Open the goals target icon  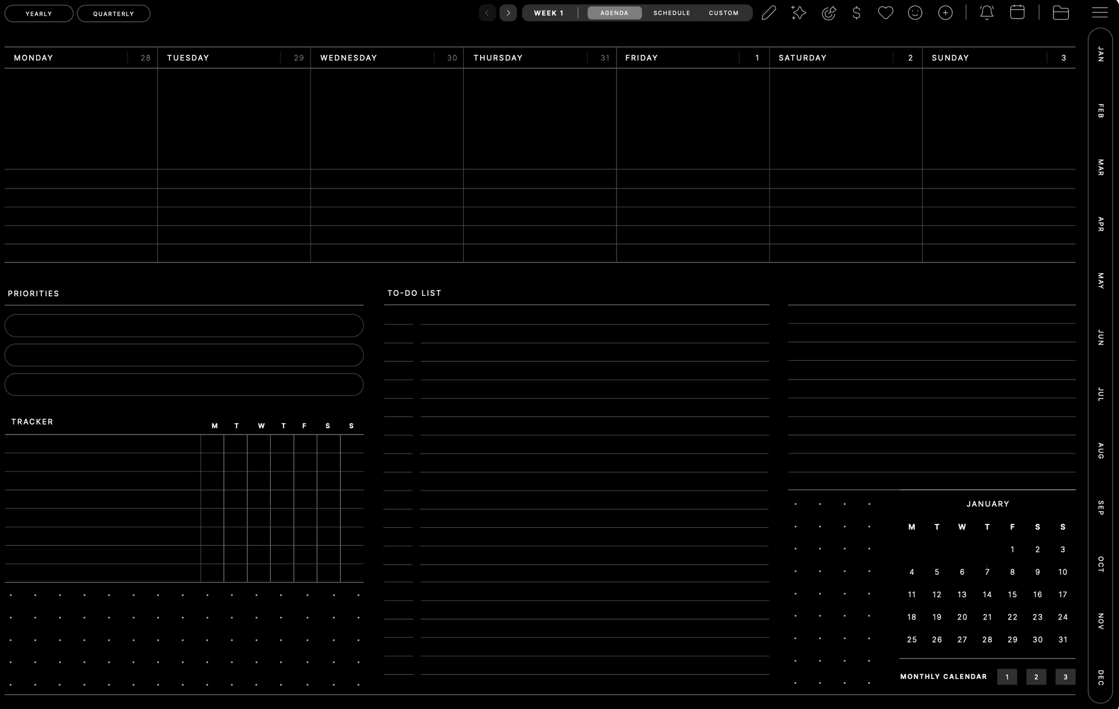pyautogui.click(x=829, y=13)
